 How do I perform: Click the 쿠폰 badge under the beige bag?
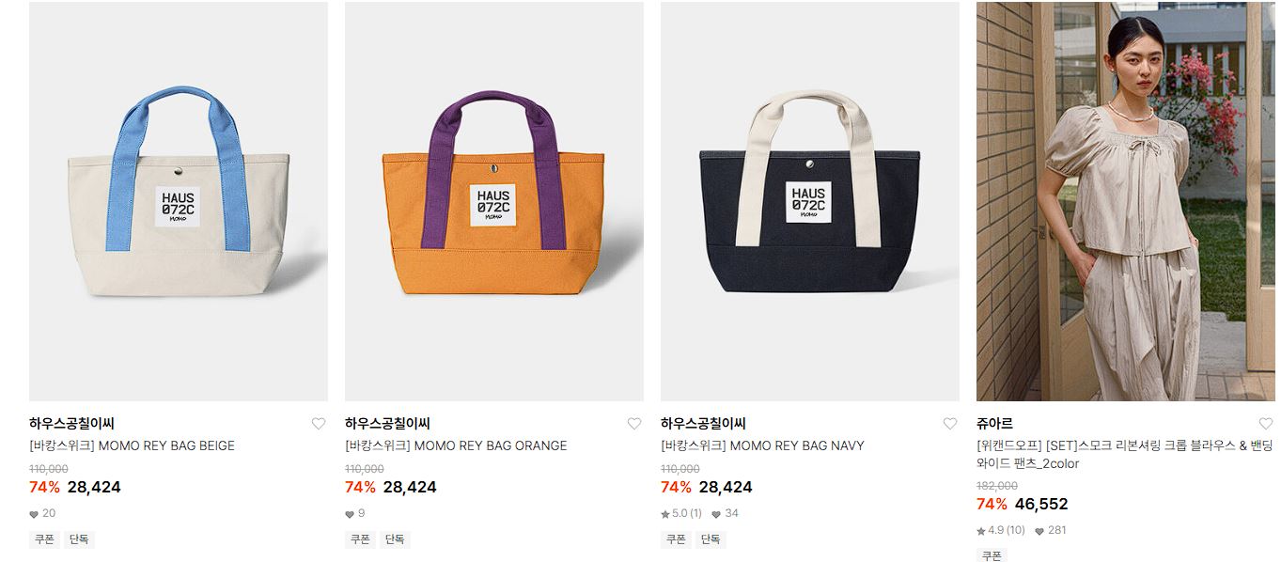[x=44, y=539]
